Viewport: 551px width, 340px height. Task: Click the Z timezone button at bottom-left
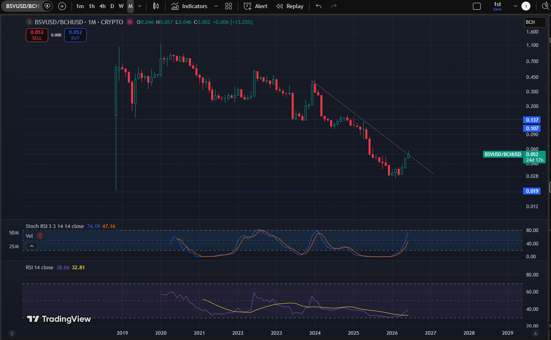12,333
